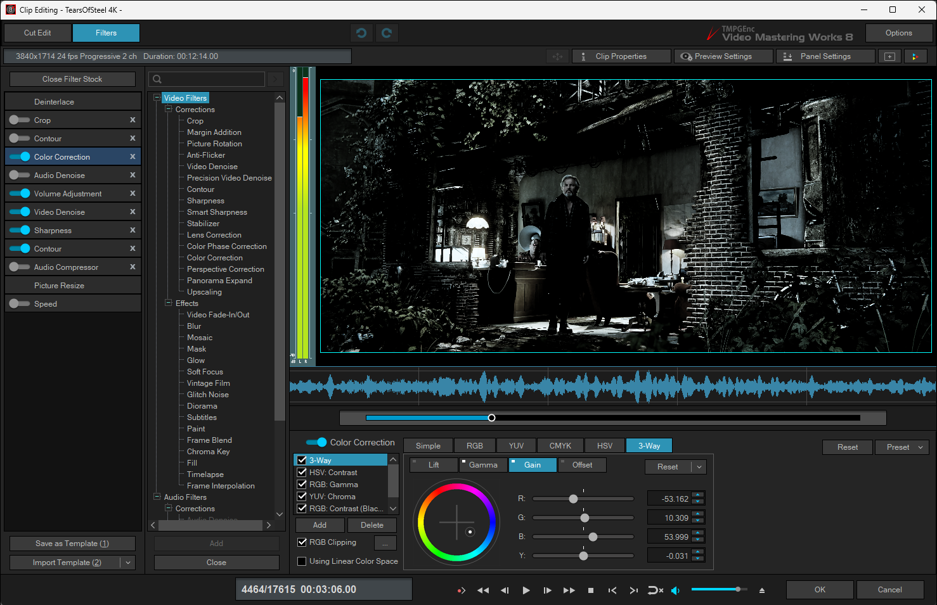
Task: Select the HSV color correction tab
Action: [x=605, y=446]
